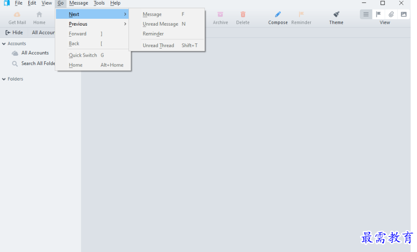Open the Next submenu entry
Viewport: 417px width, 252px height.
(x=92, y=14)
